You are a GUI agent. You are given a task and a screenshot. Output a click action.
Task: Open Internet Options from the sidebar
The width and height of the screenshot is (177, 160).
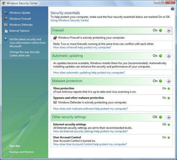pos(19,31)
